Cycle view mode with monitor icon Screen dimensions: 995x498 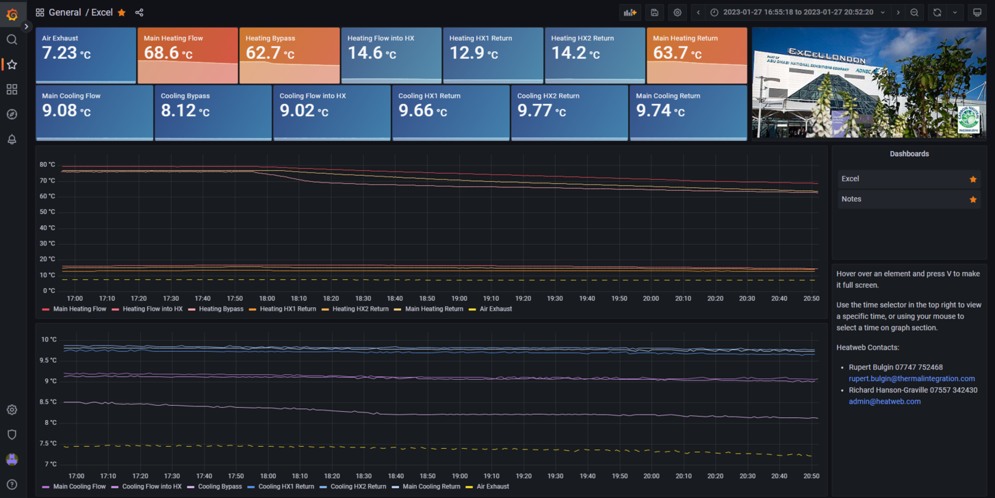pos(977,12)
